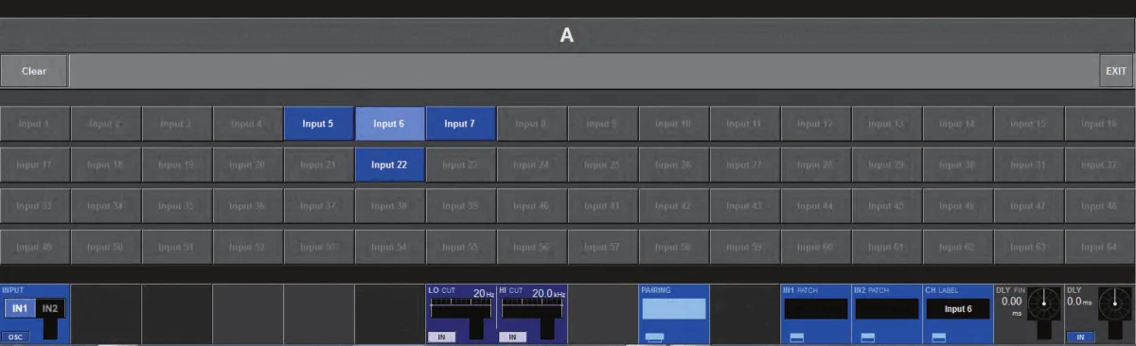Tap the small icon under IN1 PATCH
This screenshot has width=1136, height=346.
(796, 337)
